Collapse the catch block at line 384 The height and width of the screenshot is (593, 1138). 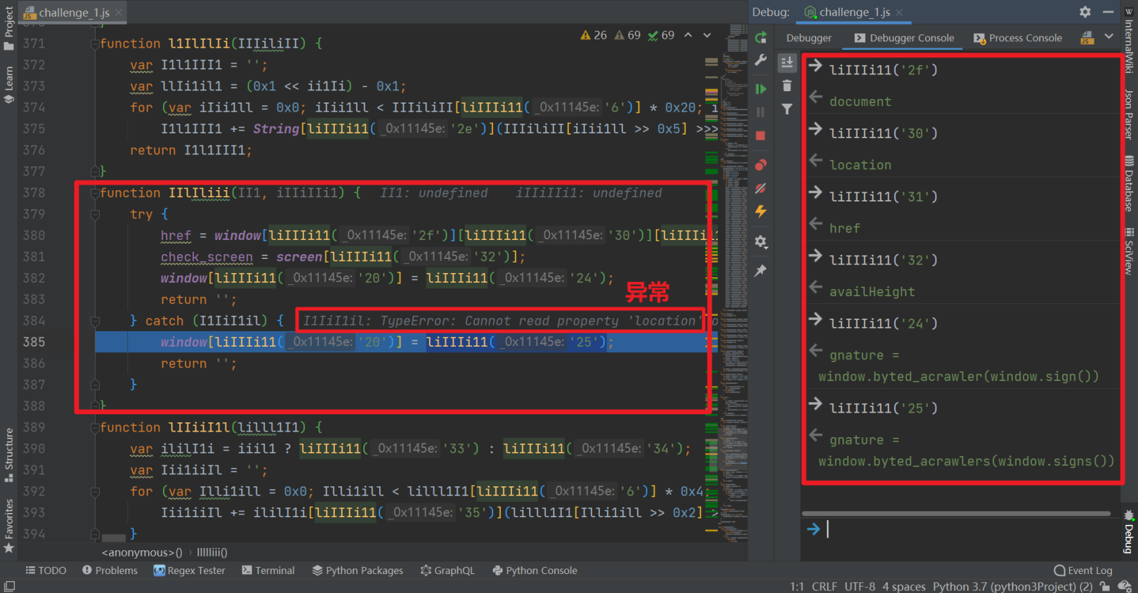[x=95, y=321]
